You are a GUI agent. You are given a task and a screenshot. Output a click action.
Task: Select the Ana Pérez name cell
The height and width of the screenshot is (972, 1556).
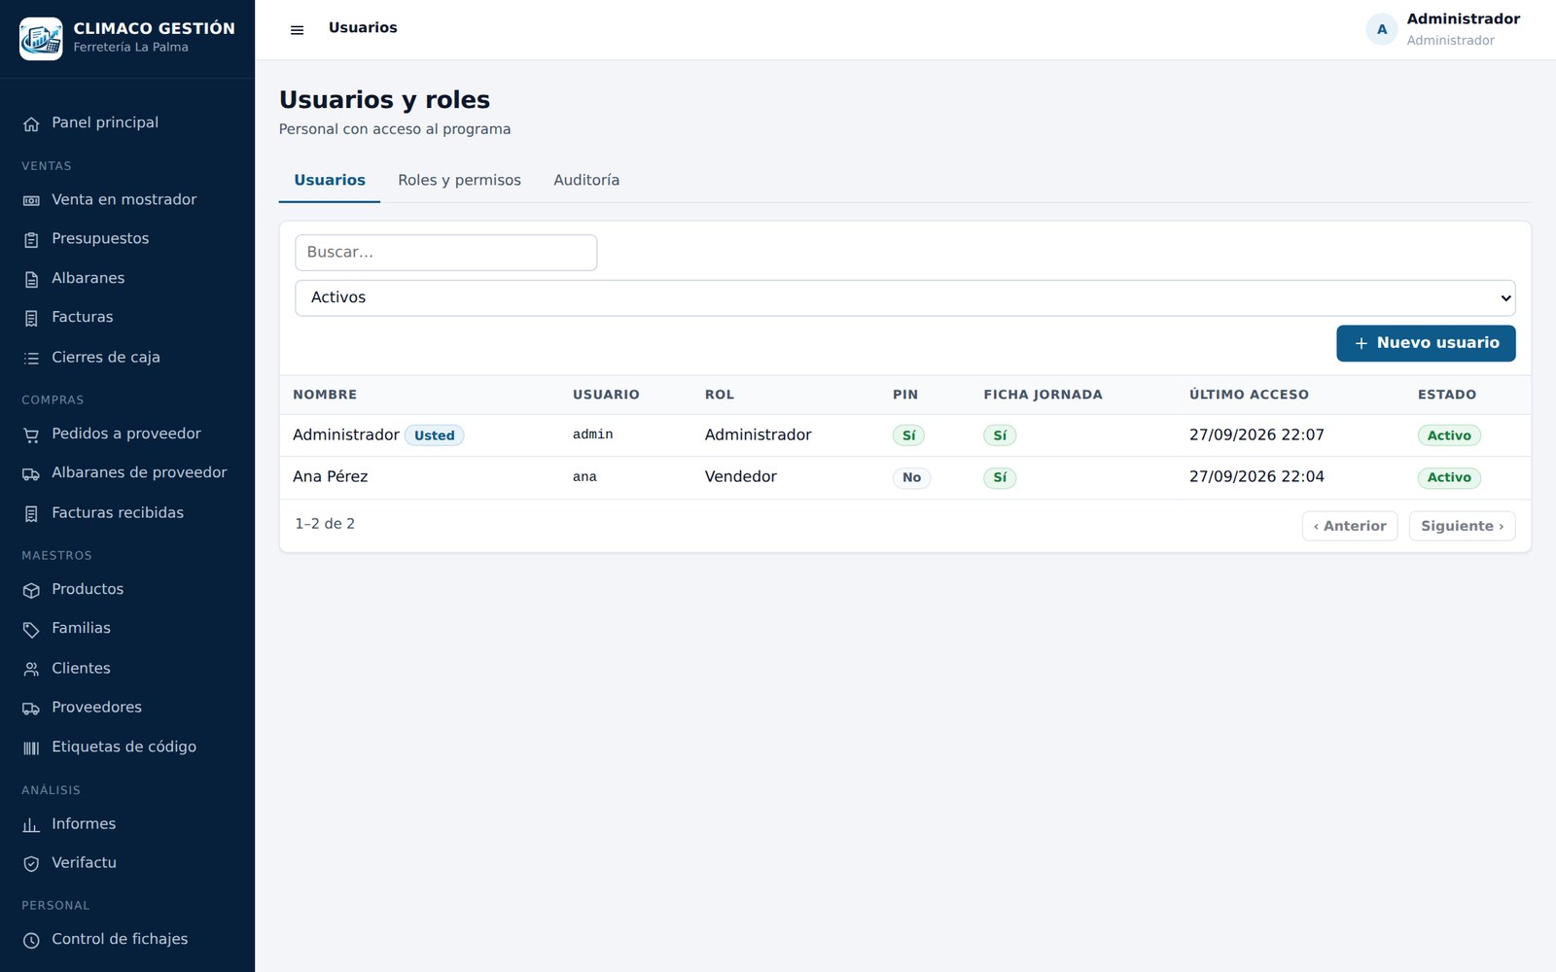pos(331,477)
